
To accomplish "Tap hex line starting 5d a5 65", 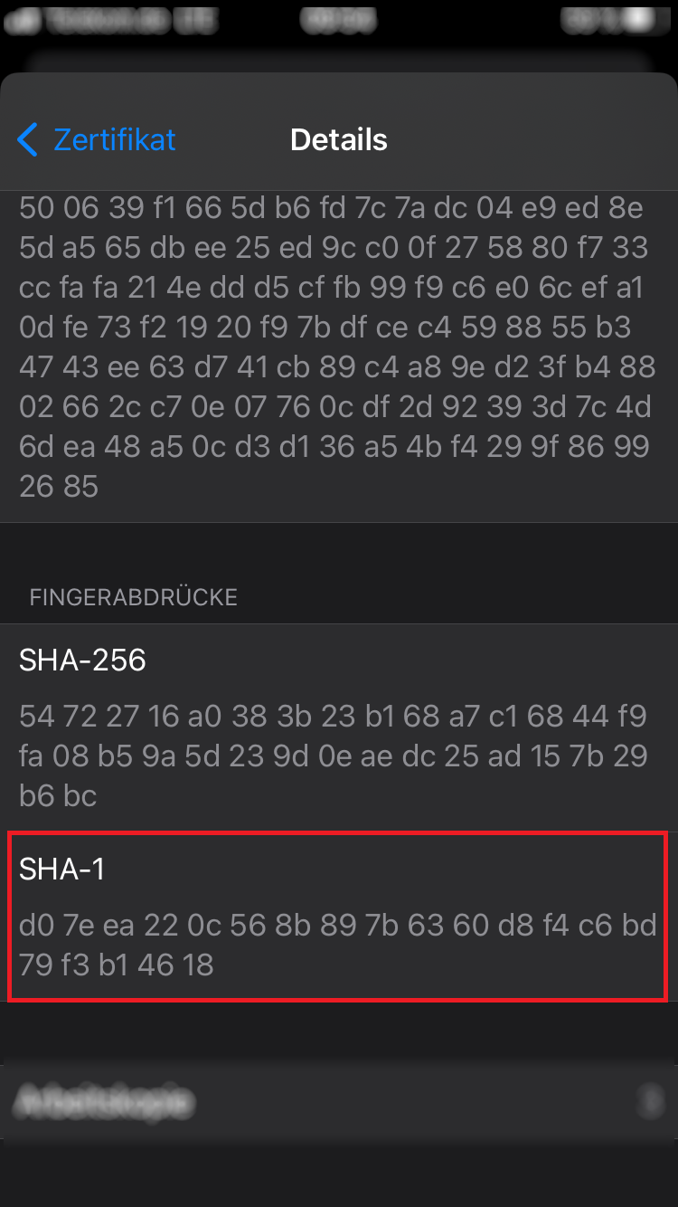I will tap(333, 247).
